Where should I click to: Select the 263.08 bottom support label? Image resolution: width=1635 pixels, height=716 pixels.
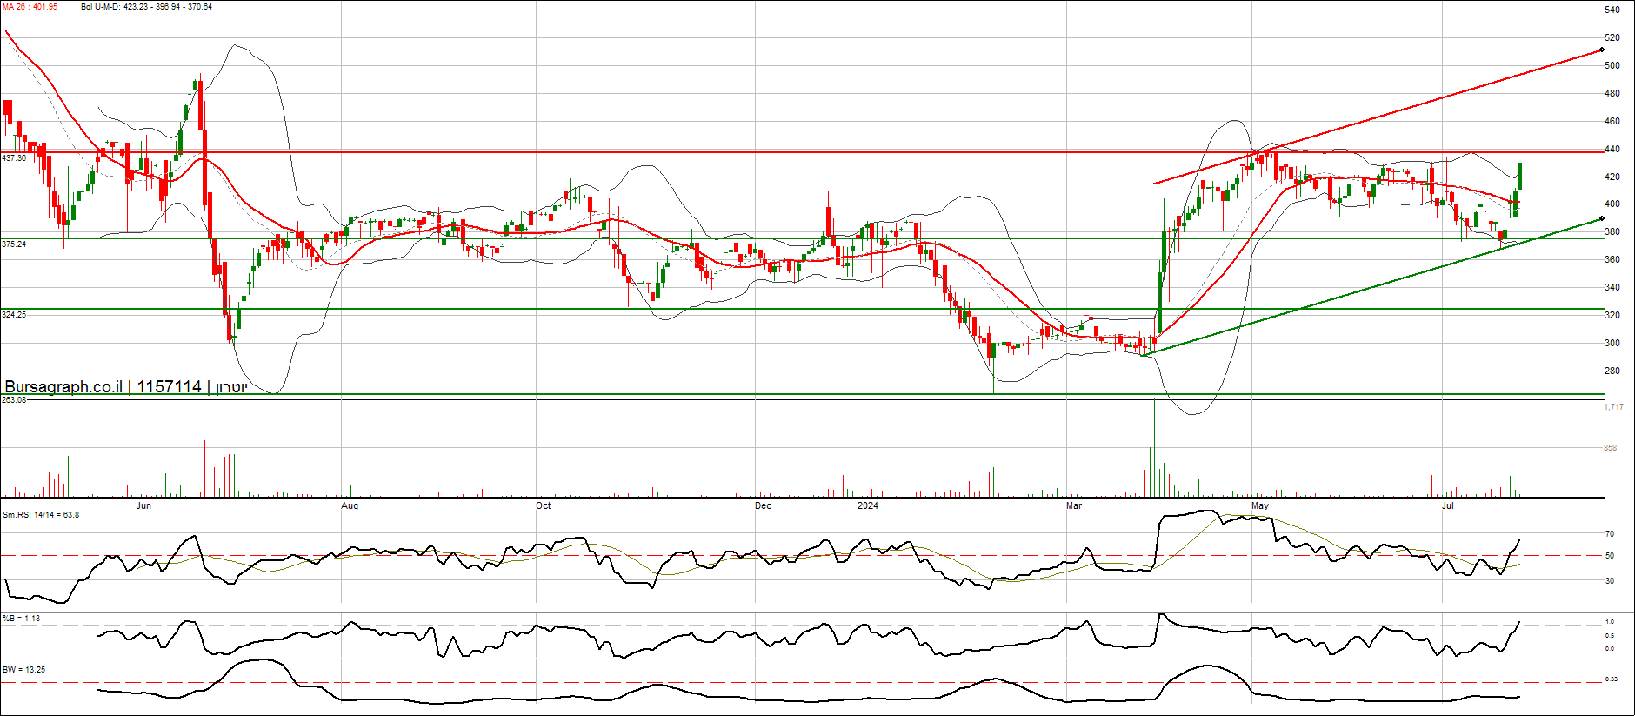(14, 400)
